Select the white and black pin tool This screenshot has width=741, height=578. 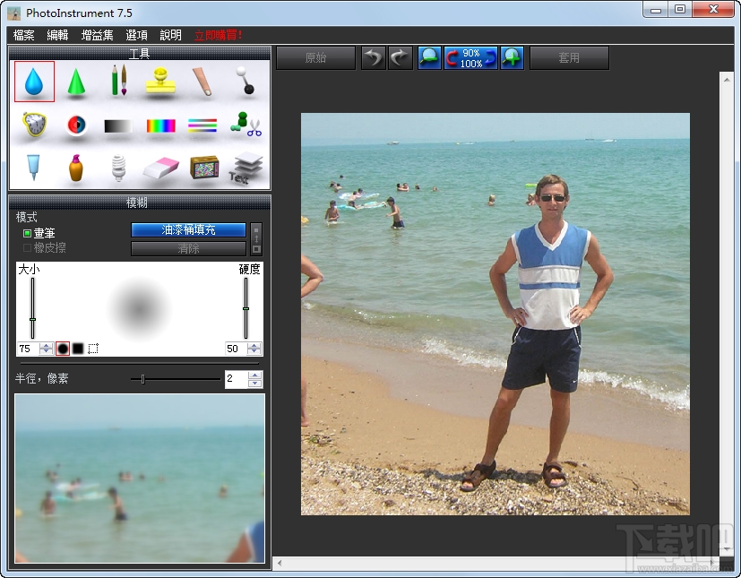(x=246, y=81)
